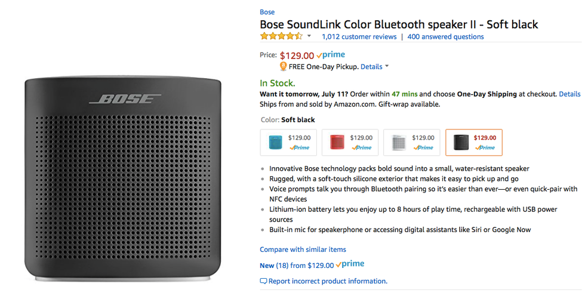Select the Soft black color option

(473, 143)
